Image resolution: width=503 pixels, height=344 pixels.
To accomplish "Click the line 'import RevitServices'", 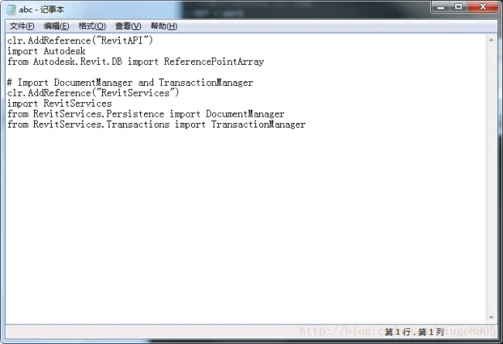I will tap(60, 104).
